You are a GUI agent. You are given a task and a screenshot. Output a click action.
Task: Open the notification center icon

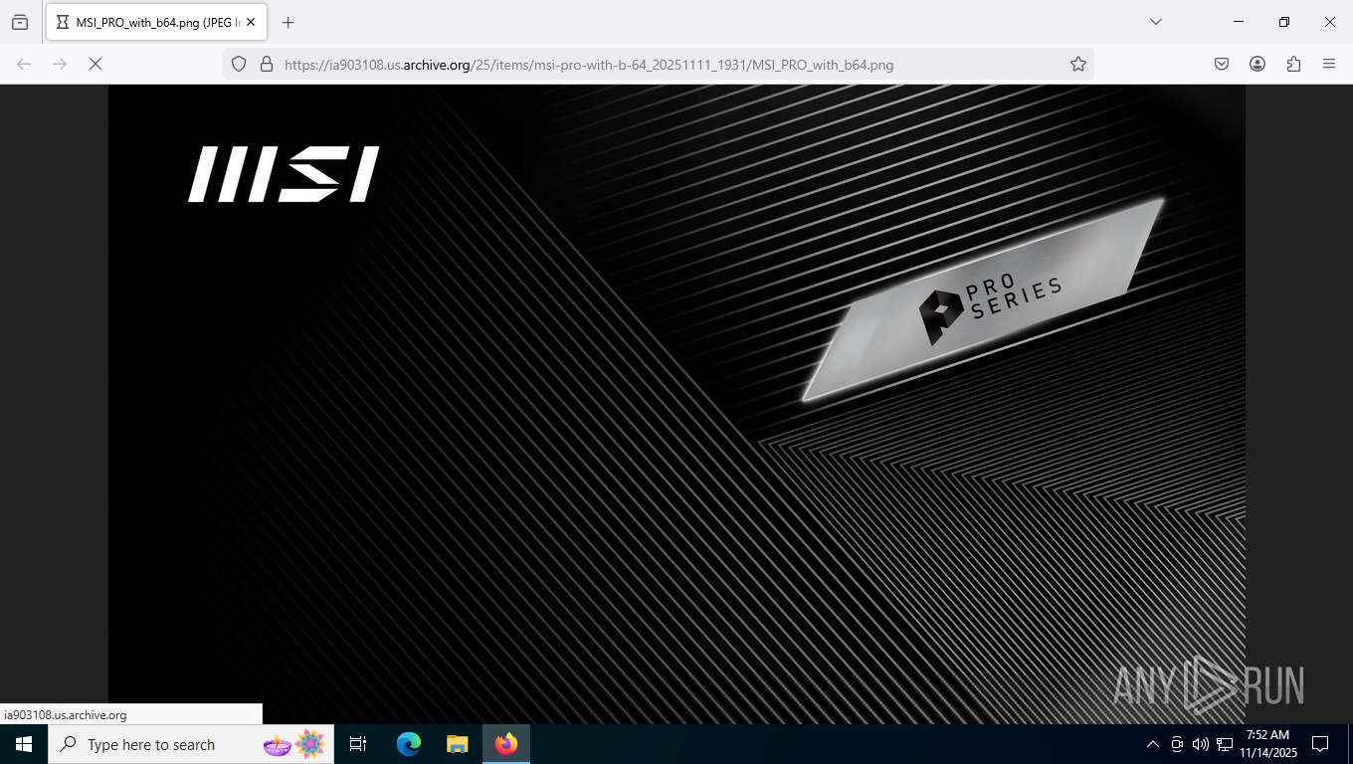(1320, 744)
